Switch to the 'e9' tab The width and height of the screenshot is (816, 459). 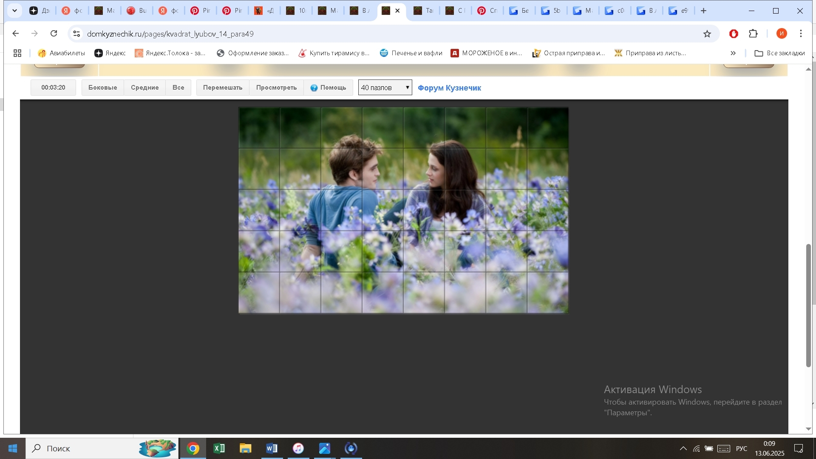[x=678, y=11]
